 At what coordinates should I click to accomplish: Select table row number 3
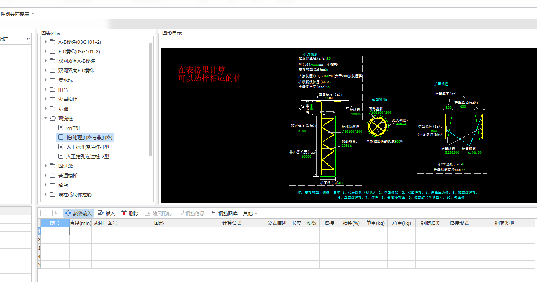tap(39, 248)
